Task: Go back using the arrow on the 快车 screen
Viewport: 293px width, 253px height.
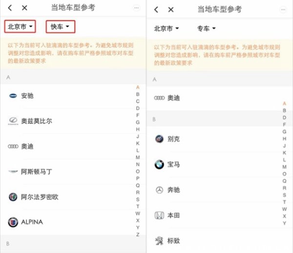Action: click(x=11, y=8)
